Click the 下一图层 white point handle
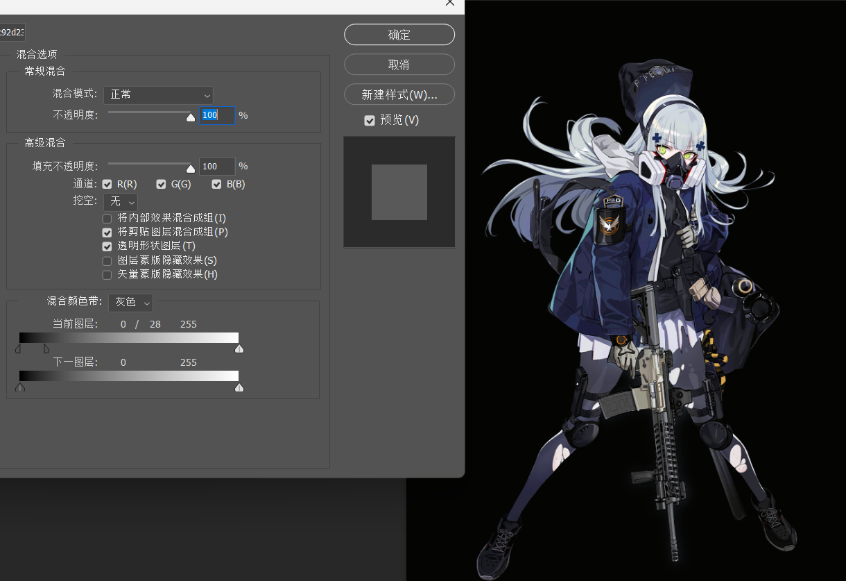This screenshot has height=581, width=846. [239, 387]
